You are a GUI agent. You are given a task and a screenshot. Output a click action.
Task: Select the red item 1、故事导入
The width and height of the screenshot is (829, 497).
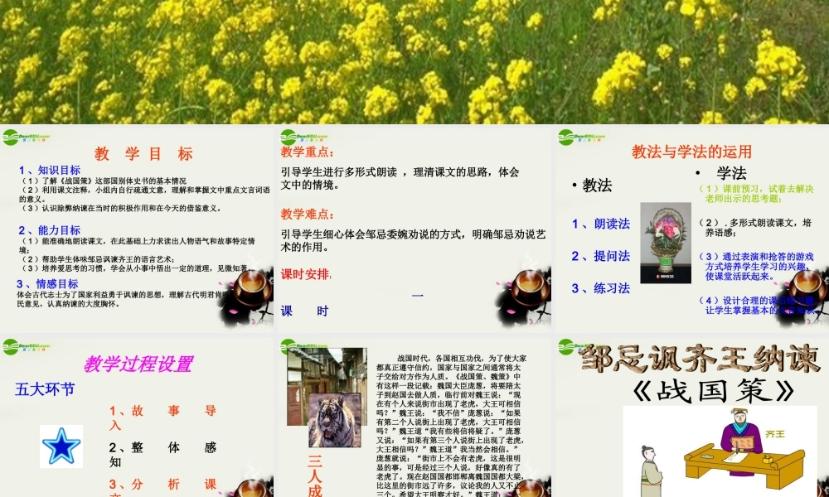162,417
